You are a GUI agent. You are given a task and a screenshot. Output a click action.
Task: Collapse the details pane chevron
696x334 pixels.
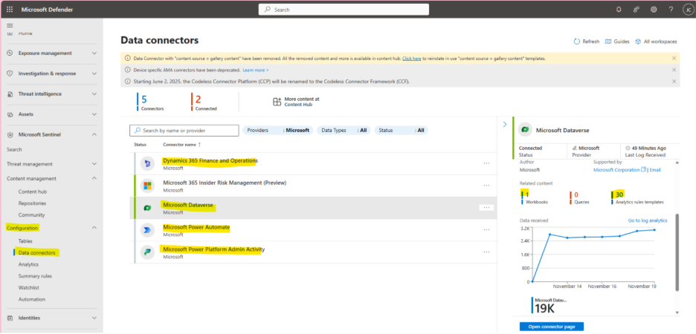point(505,125)
